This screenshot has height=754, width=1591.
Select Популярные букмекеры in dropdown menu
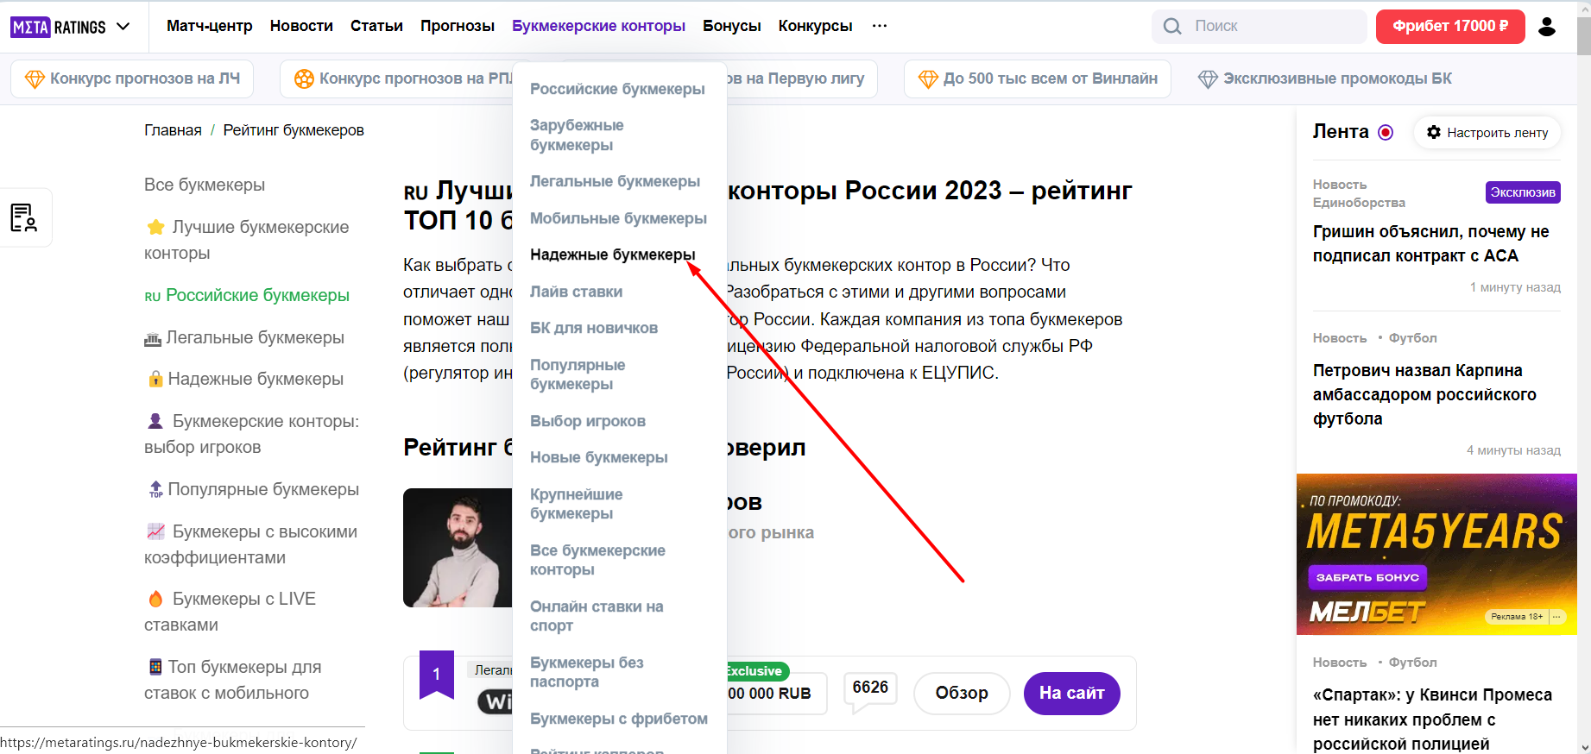578,374
